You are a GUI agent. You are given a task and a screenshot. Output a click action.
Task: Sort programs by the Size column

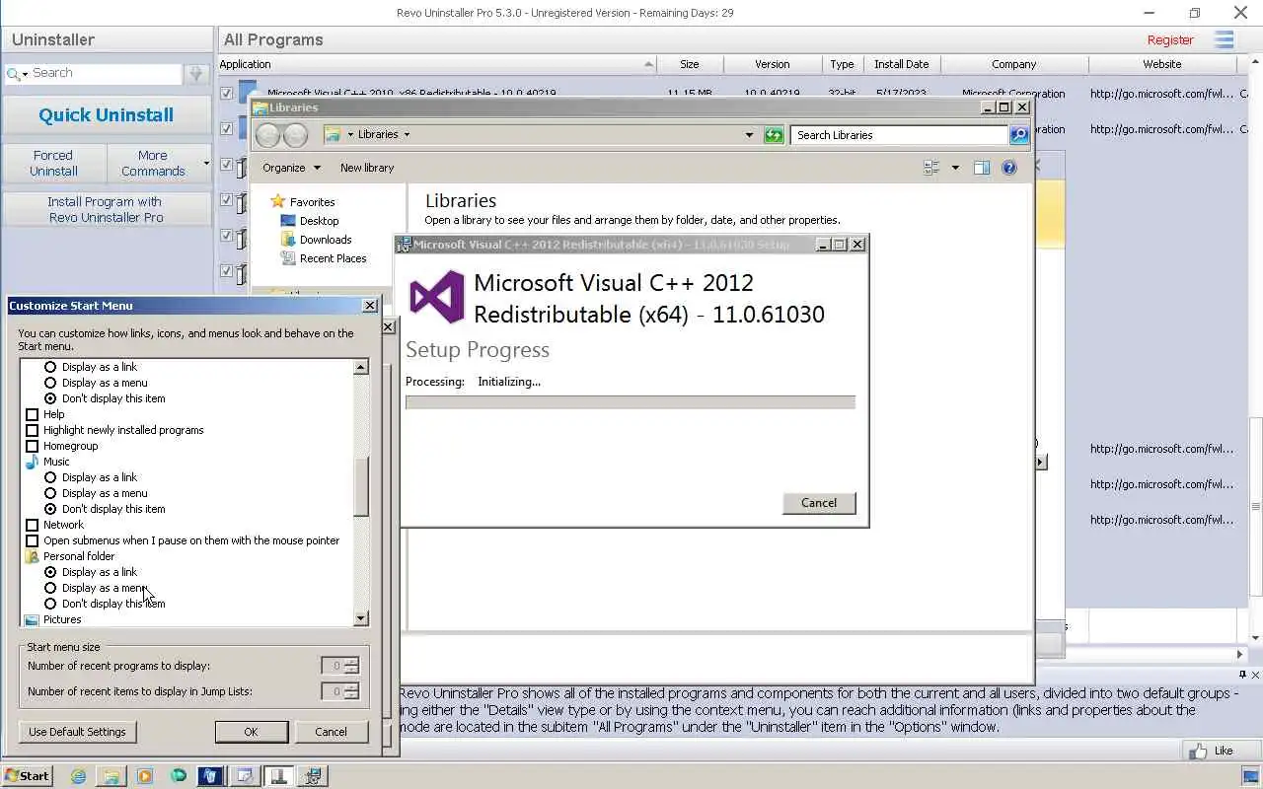tap(690, 64)
